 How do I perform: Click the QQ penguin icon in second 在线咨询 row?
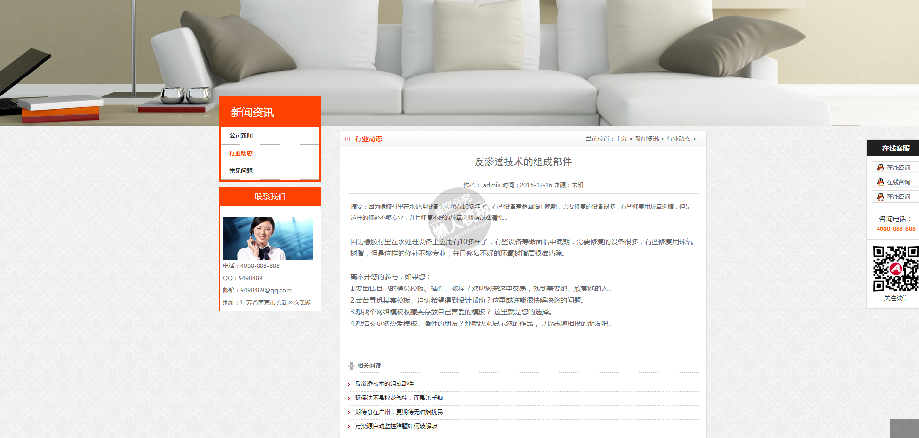point(880,182)
